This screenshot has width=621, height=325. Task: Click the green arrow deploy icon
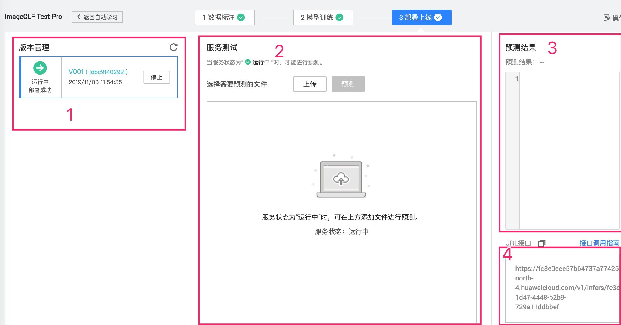point(40,67)
